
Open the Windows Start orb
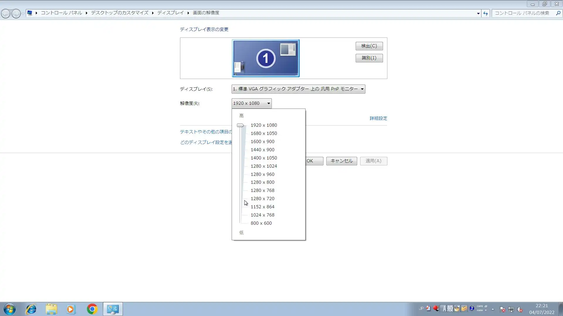(9, 309)
